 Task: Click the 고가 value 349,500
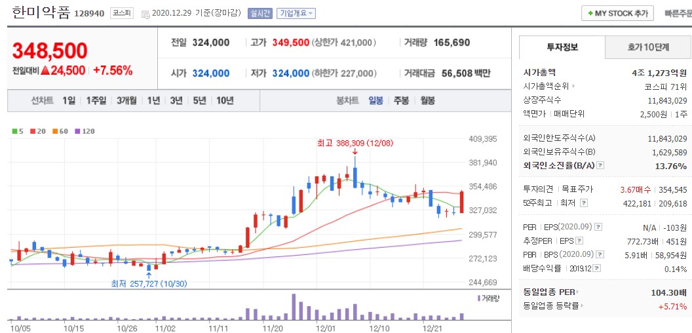pyautogui.click(x=290, y=43)
